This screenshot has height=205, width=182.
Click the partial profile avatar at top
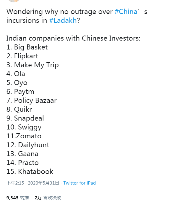tap(14, 1)
